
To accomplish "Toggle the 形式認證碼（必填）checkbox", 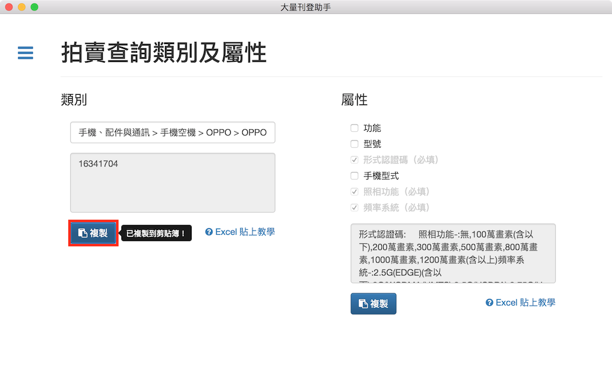I will [354, 160].
